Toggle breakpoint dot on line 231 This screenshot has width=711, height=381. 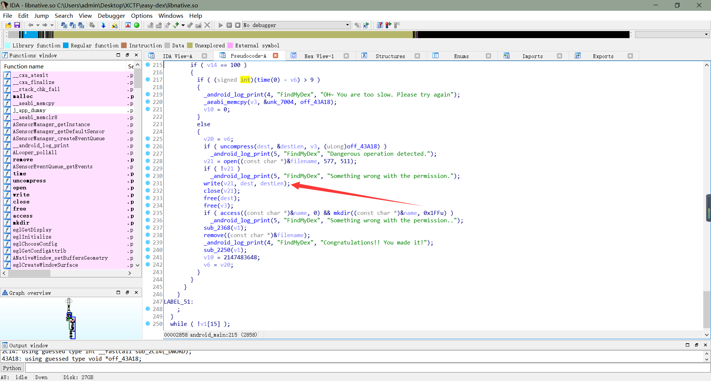pyautogui.click(x=148, y=183)
